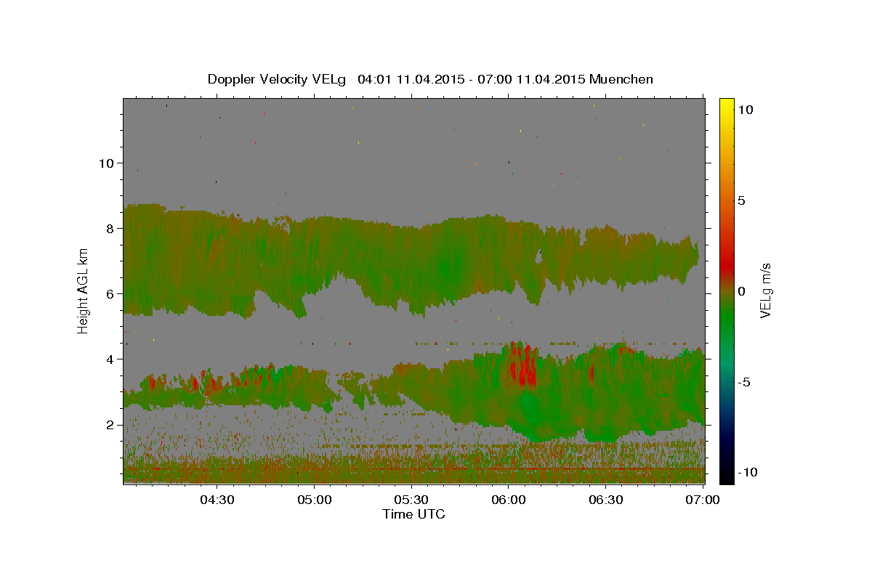Click the 04:30 time tick label
872x581 pixels.
[217, 500]
